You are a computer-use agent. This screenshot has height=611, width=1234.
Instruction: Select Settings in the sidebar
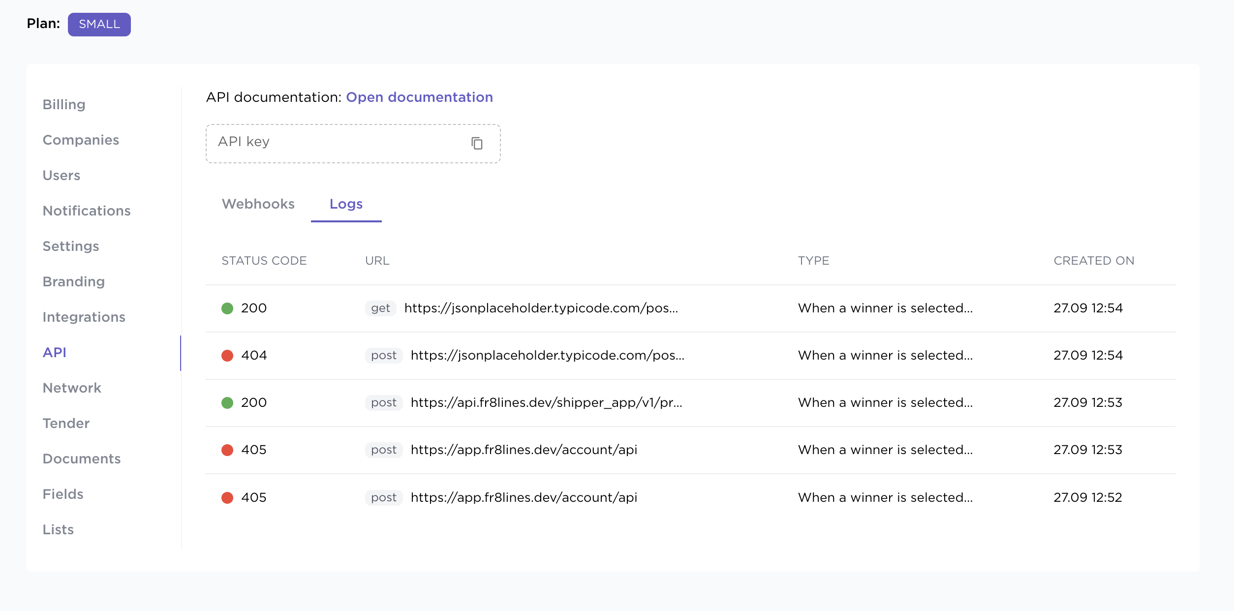tap(71, 246)
